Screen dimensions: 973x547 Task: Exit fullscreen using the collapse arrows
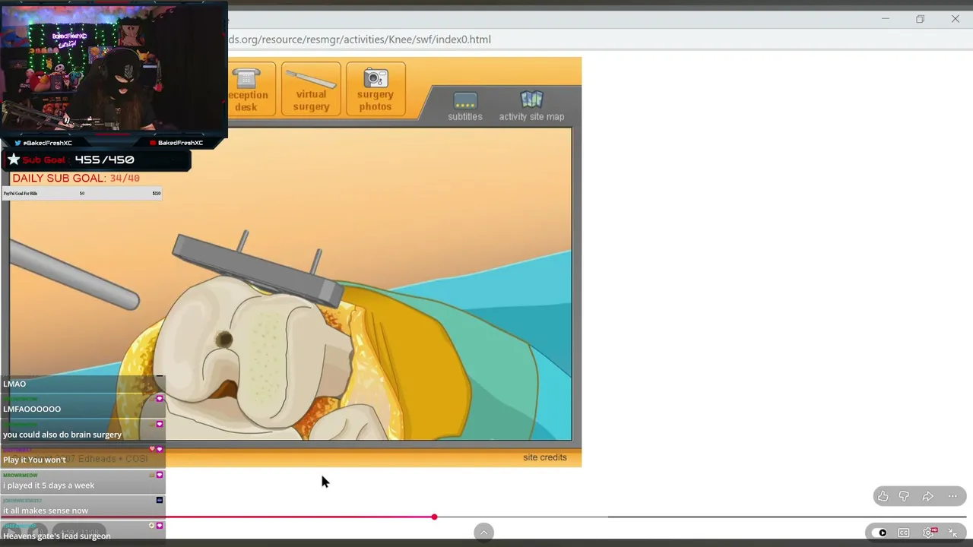952,533
